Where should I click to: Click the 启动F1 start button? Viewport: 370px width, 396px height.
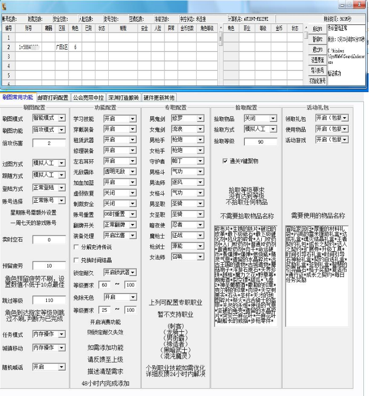(318, 29)
